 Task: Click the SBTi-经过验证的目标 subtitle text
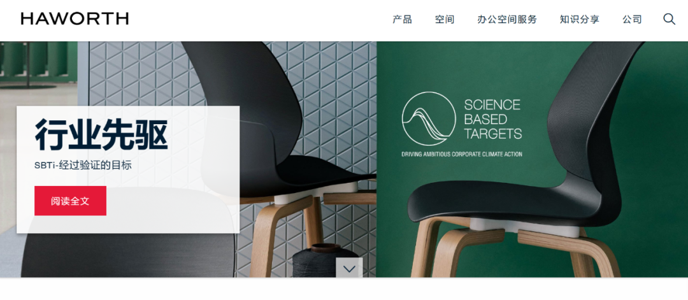(83, 166)
